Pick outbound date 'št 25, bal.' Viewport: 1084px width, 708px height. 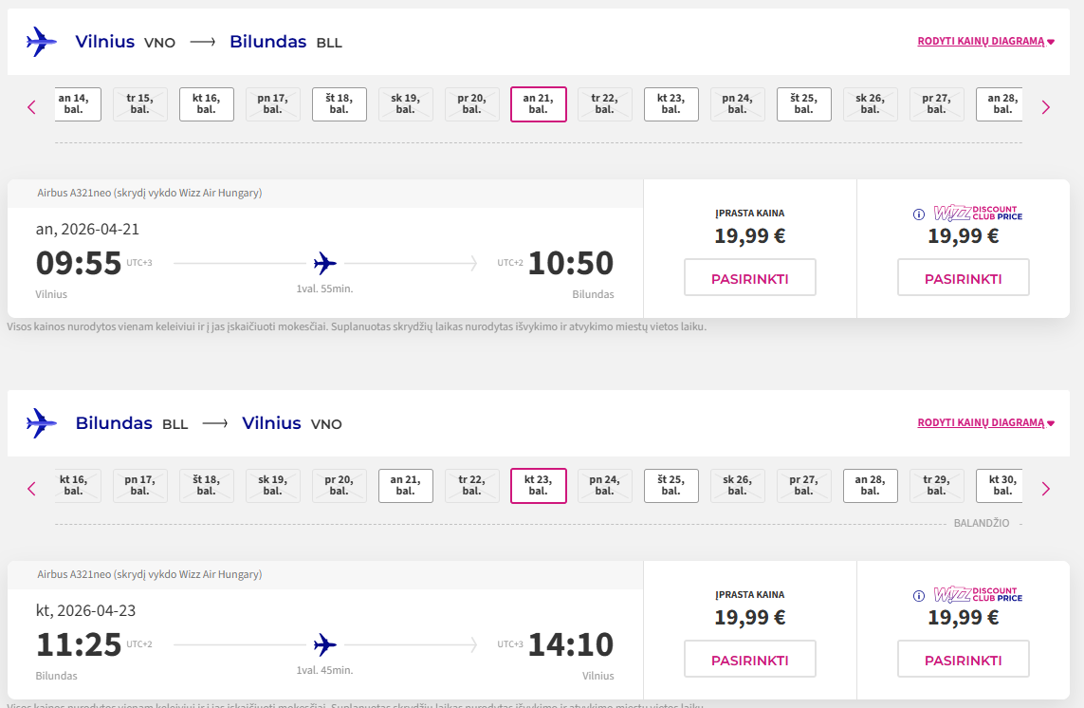point(803,103)
